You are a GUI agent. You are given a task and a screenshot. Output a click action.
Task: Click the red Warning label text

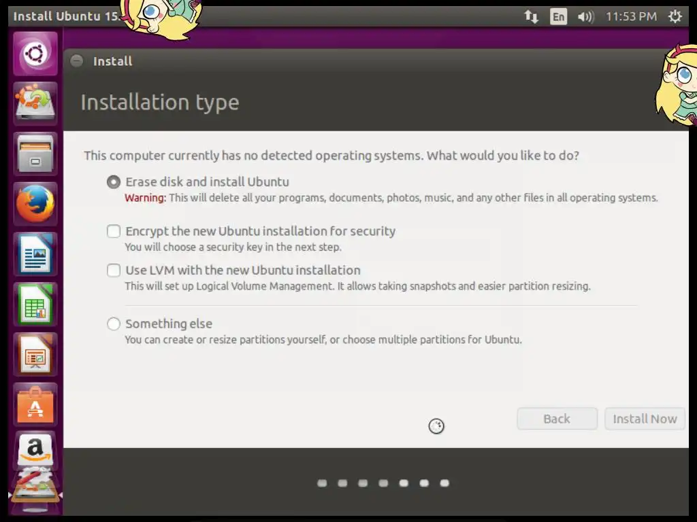coord(145,198)
